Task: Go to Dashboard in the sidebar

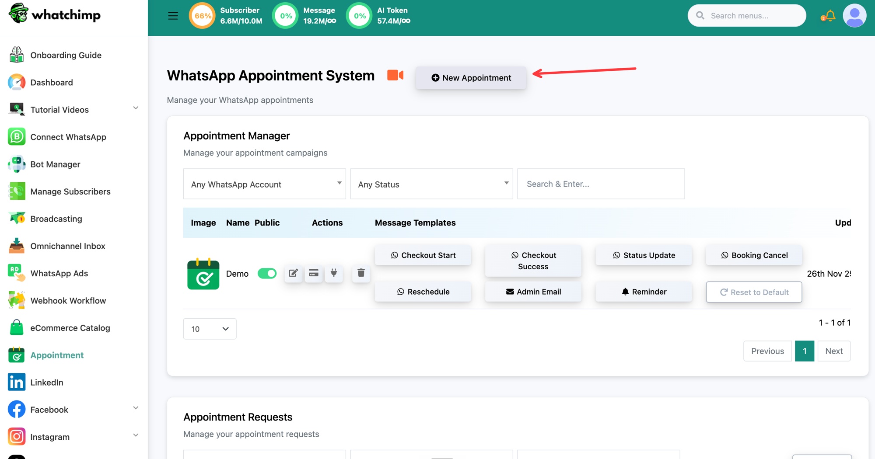Action: point(52,82)
